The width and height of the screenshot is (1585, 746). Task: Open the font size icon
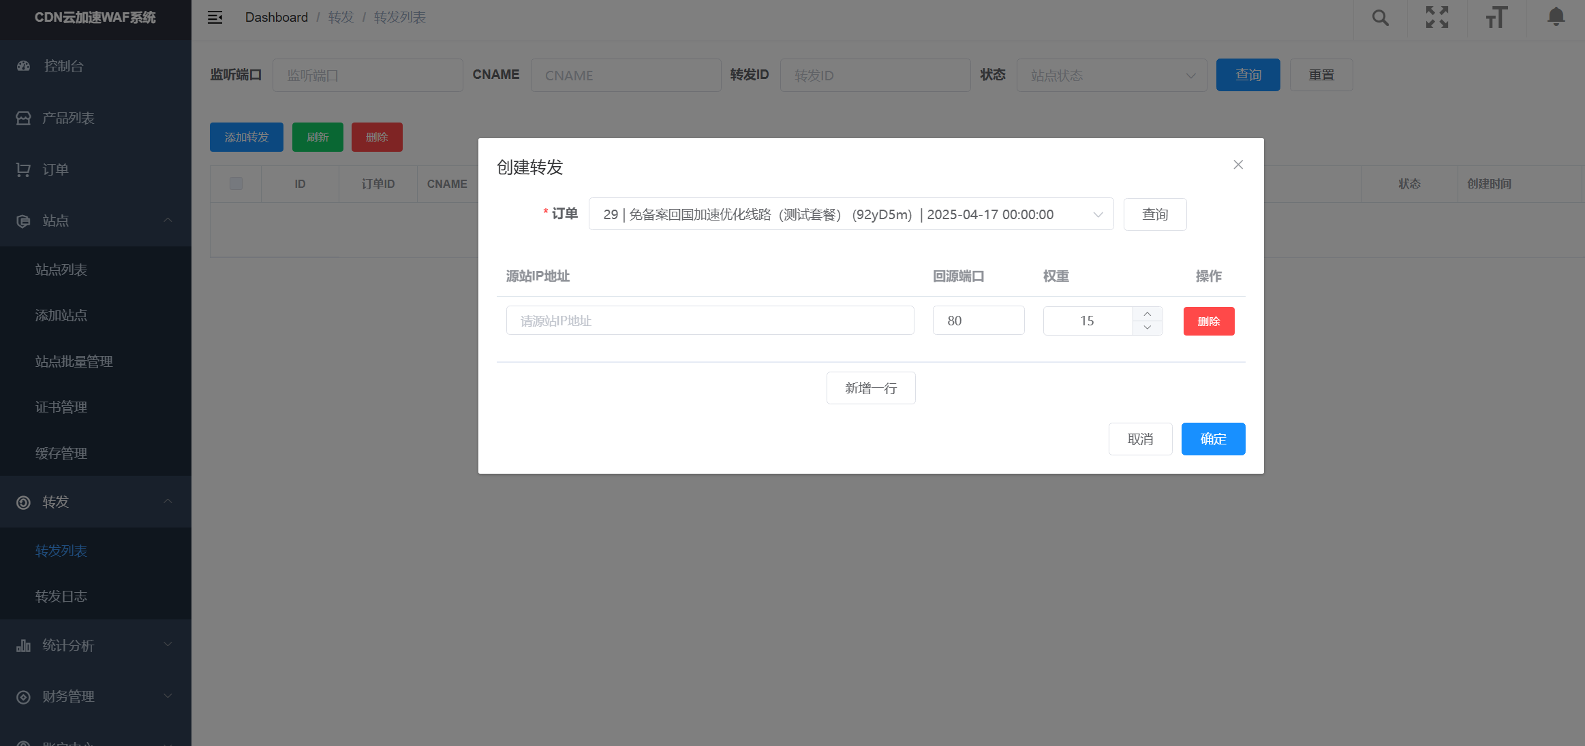(1496, 18)
